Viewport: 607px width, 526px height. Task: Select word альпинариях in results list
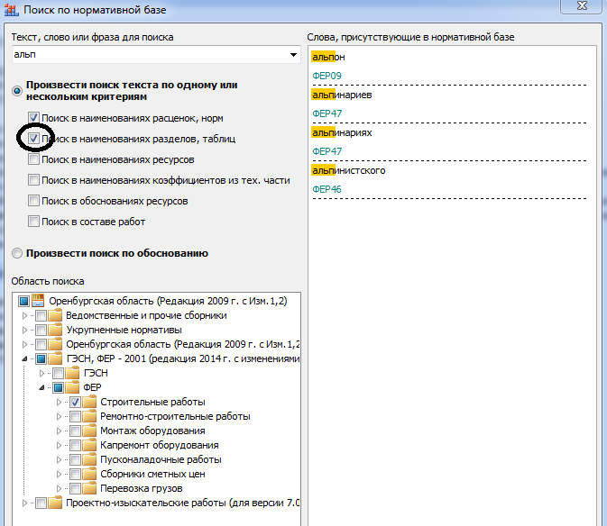coord(342,132)
